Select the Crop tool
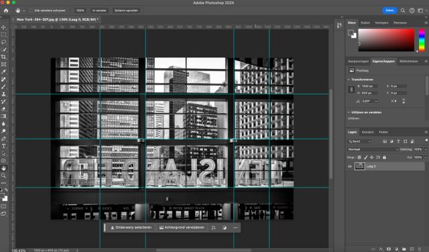The height and width of the screenshot is (252, 429). [x=3, y=57]
